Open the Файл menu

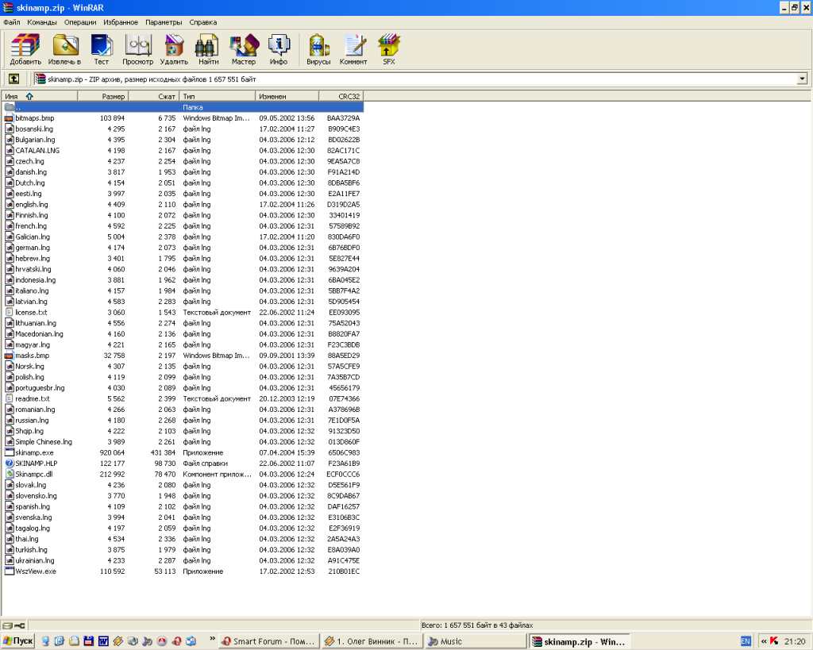pos(12,22)
